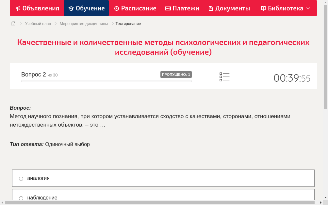Click the clock icon beside Расписание
The height and width of the screenshot is (205, 328).
pyautogui.click(x=116, y=8)
